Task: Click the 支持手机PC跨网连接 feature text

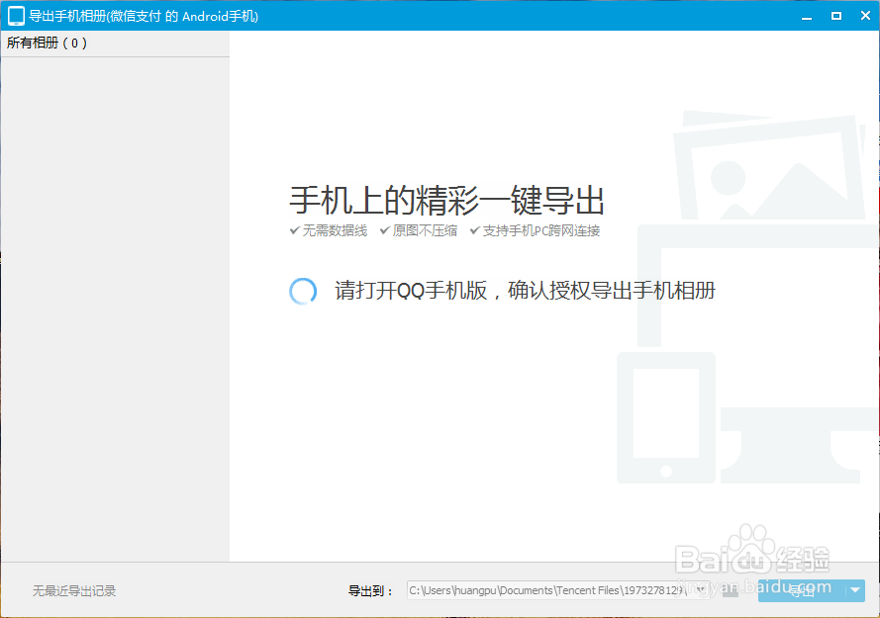Action: 541,230
